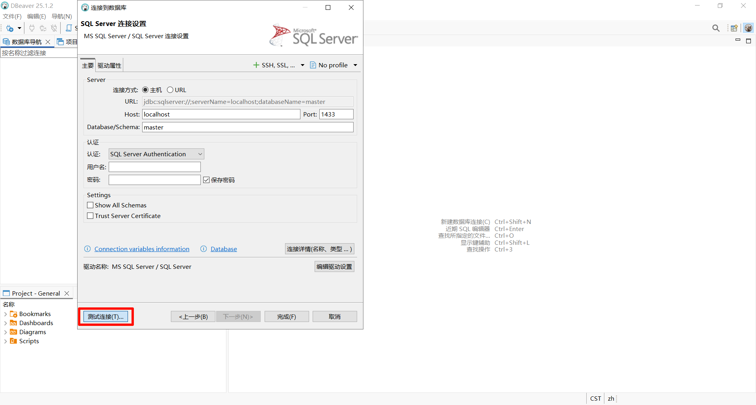Open the 连接详情(名称、类型 ...) button

319,249
